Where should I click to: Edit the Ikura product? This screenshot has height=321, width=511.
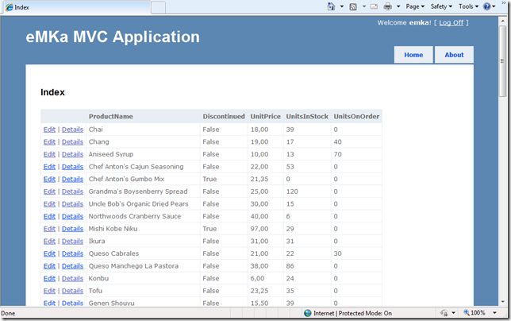pos(49,241)
